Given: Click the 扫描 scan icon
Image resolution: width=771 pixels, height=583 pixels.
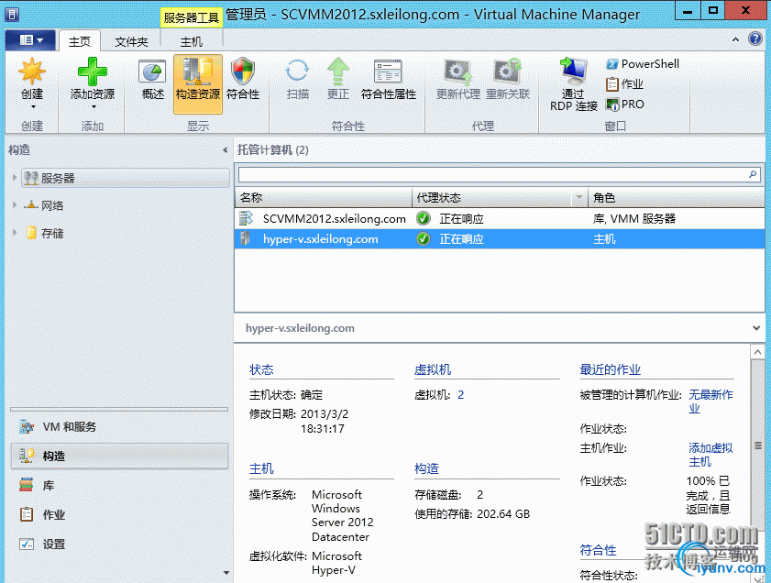Looking at the screenshot, I should tap(297, 71).
